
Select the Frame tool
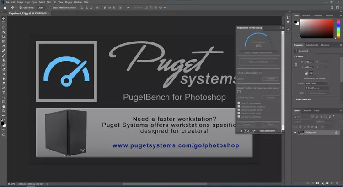[4, 41]
